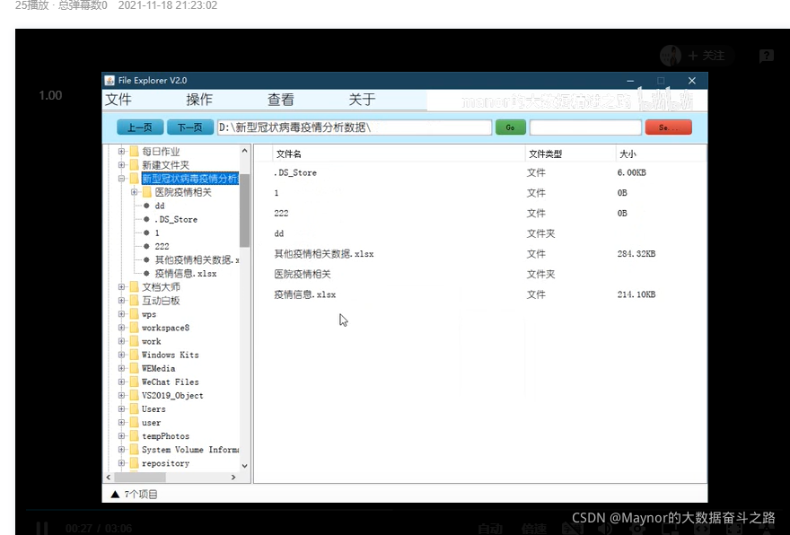Click the 上一页 button
The height and width of the screenshot is (535, 790).
pyautogui.click(x=140, y=127)
